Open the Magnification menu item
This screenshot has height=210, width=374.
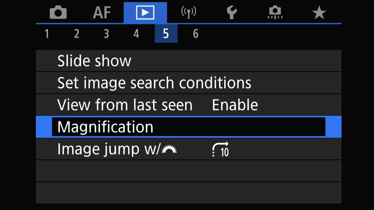pyautogui.click(x=188, y=127)
